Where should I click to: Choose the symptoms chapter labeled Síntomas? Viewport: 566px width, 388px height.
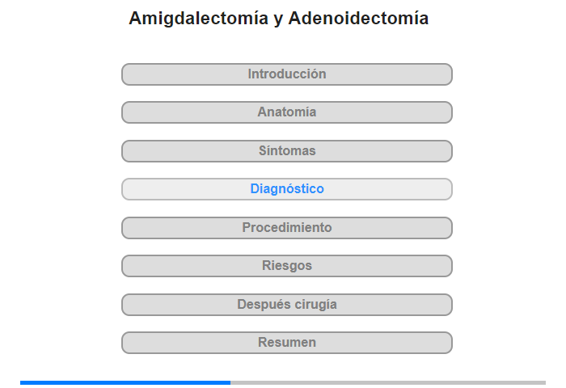point(286,151)
